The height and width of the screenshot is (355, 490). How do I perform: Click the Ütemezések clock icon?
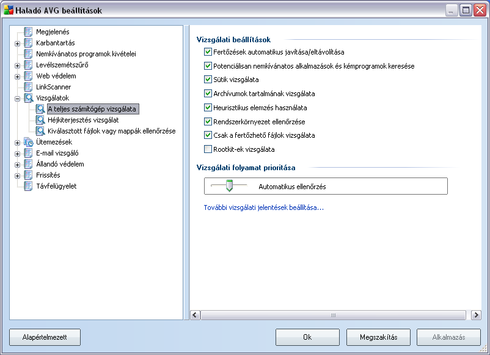pyautogui.click(x=29, y=142)
